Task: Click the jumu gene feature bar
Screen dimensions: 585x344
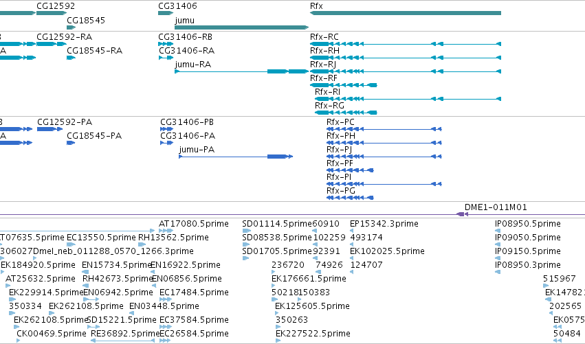Action: click(242, 27)
